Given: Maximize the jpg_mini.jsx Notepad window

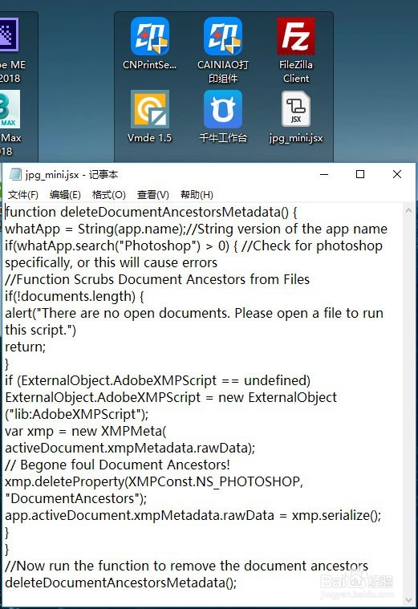Looking at the screenshot, I should pyautogui.click(x=360, y=174).
